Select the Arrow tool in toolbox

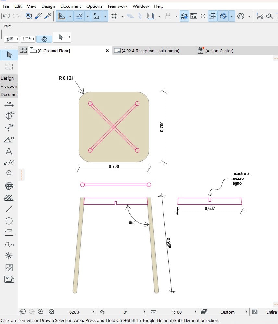[9, 54]
